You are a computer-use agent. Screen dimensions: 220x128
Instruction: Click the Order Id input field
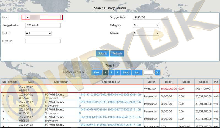[x=43, y=41]
